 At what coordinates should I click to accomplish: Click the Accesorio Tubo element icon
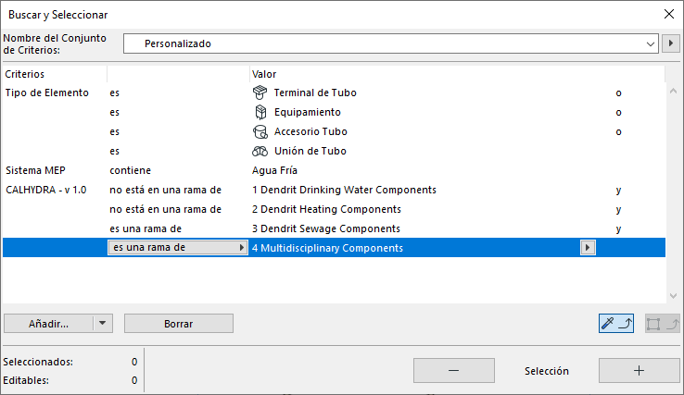tap(260, 131)
